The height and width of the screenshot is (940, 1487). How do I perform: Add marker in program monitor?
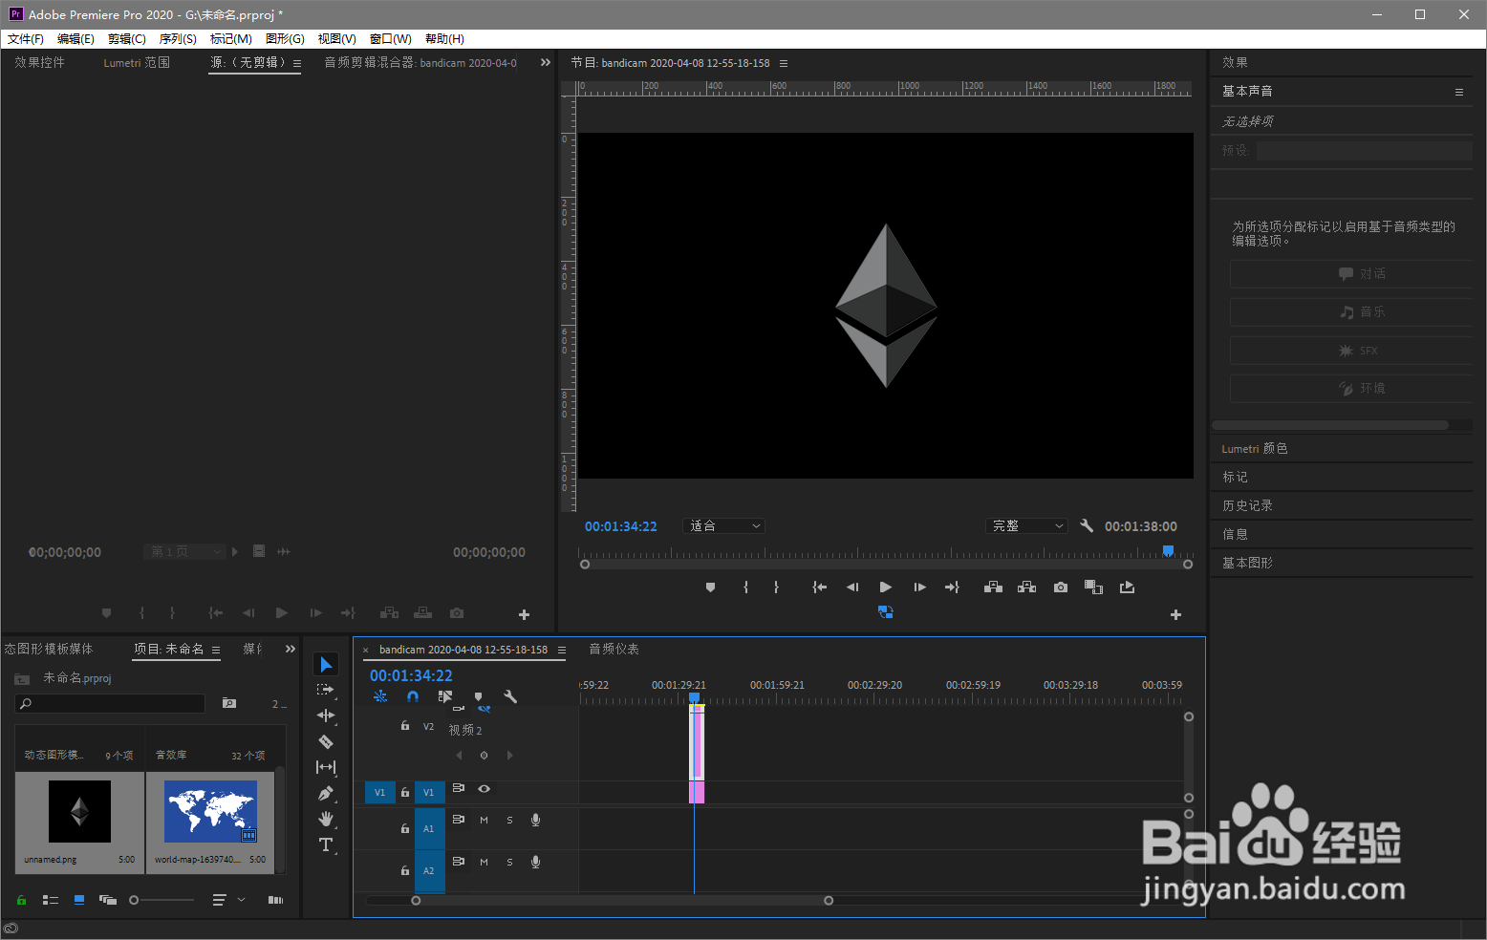coord(710,587)
